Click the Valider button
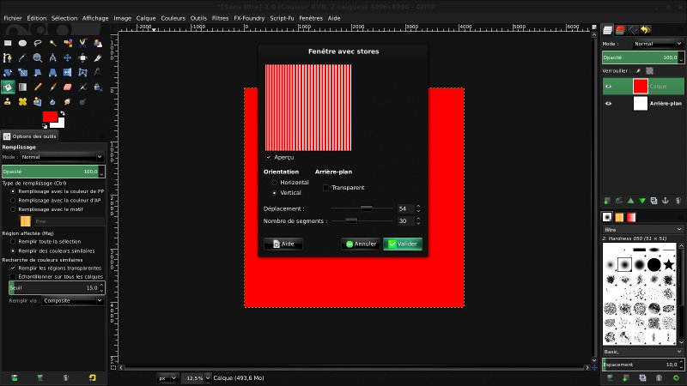Viewport: 687px width, 386px height. tap(403, 244)
